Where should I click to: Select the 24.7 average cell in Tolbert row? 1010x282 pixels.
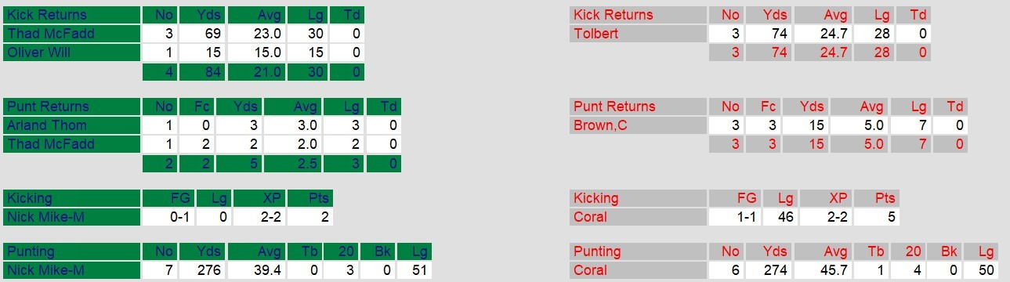pyautogui.click(x=822, y=34)
